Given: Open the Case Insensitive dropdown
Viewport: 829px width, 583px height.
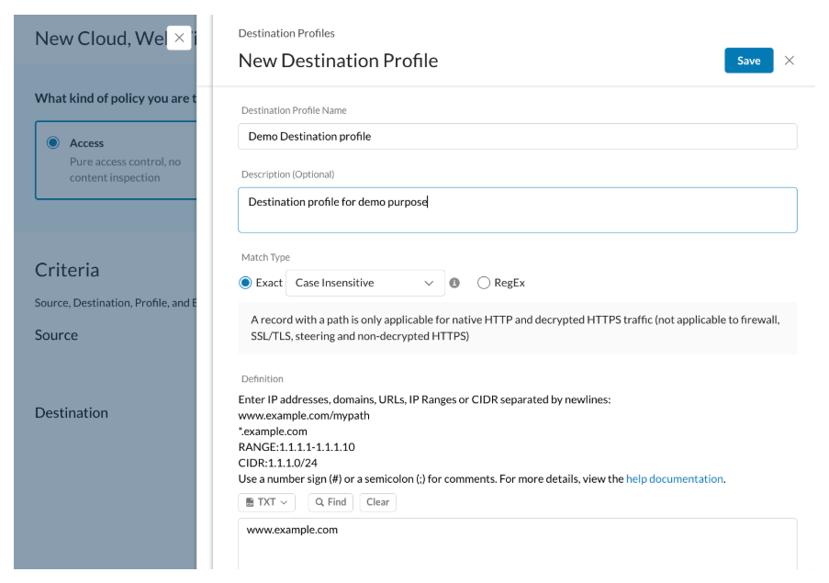Looking at the screenshot, I should tap(364, 283).
